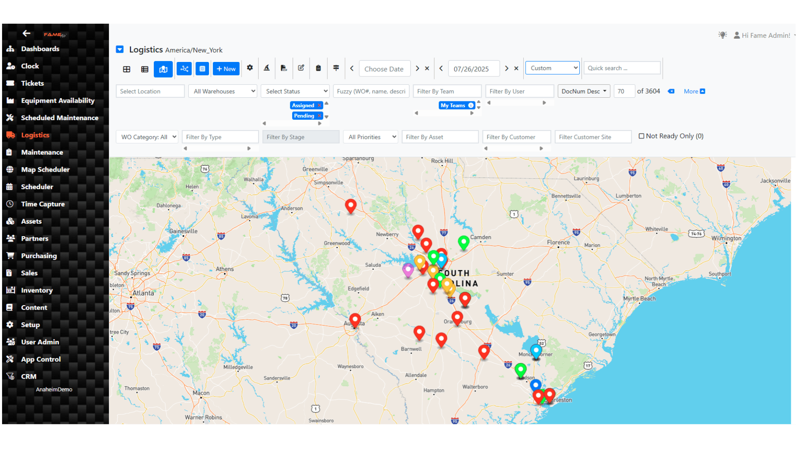Click the Filter By Type field
This screenshot has width=798, height=449.
(x=220, y=137)
